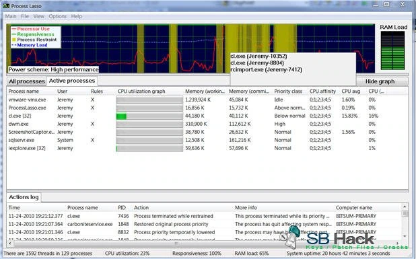Image resolution: width=416 pixels, height=259 pixels.
Task: Click the Idle priority class cell
Action: pos(279,100)
